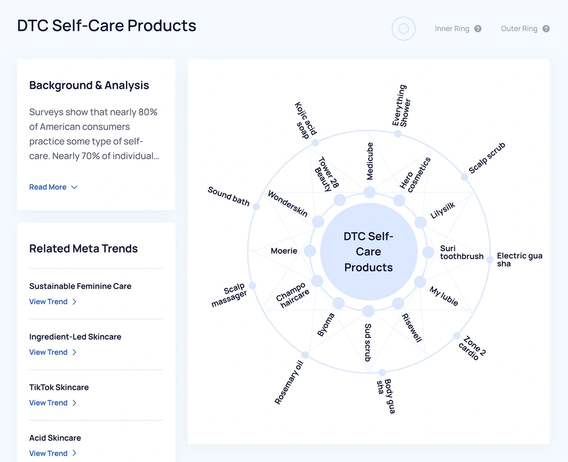
Task: Open View Trend for Sustainable Feminine Care
Action: point(49,301)
